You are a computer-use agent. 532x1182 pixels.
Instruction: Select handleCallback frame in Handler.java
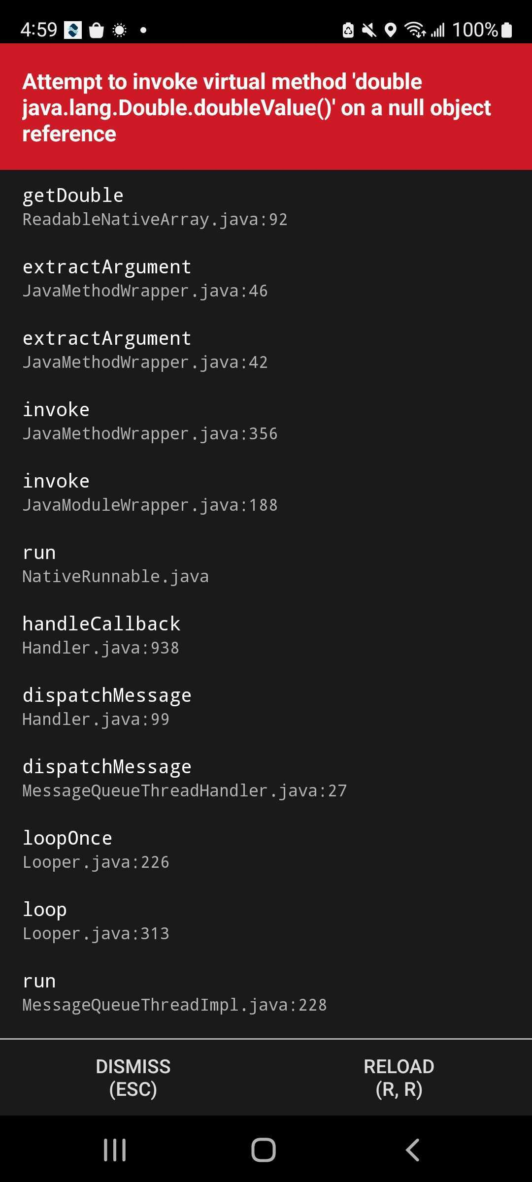click(x=101, y=635)
